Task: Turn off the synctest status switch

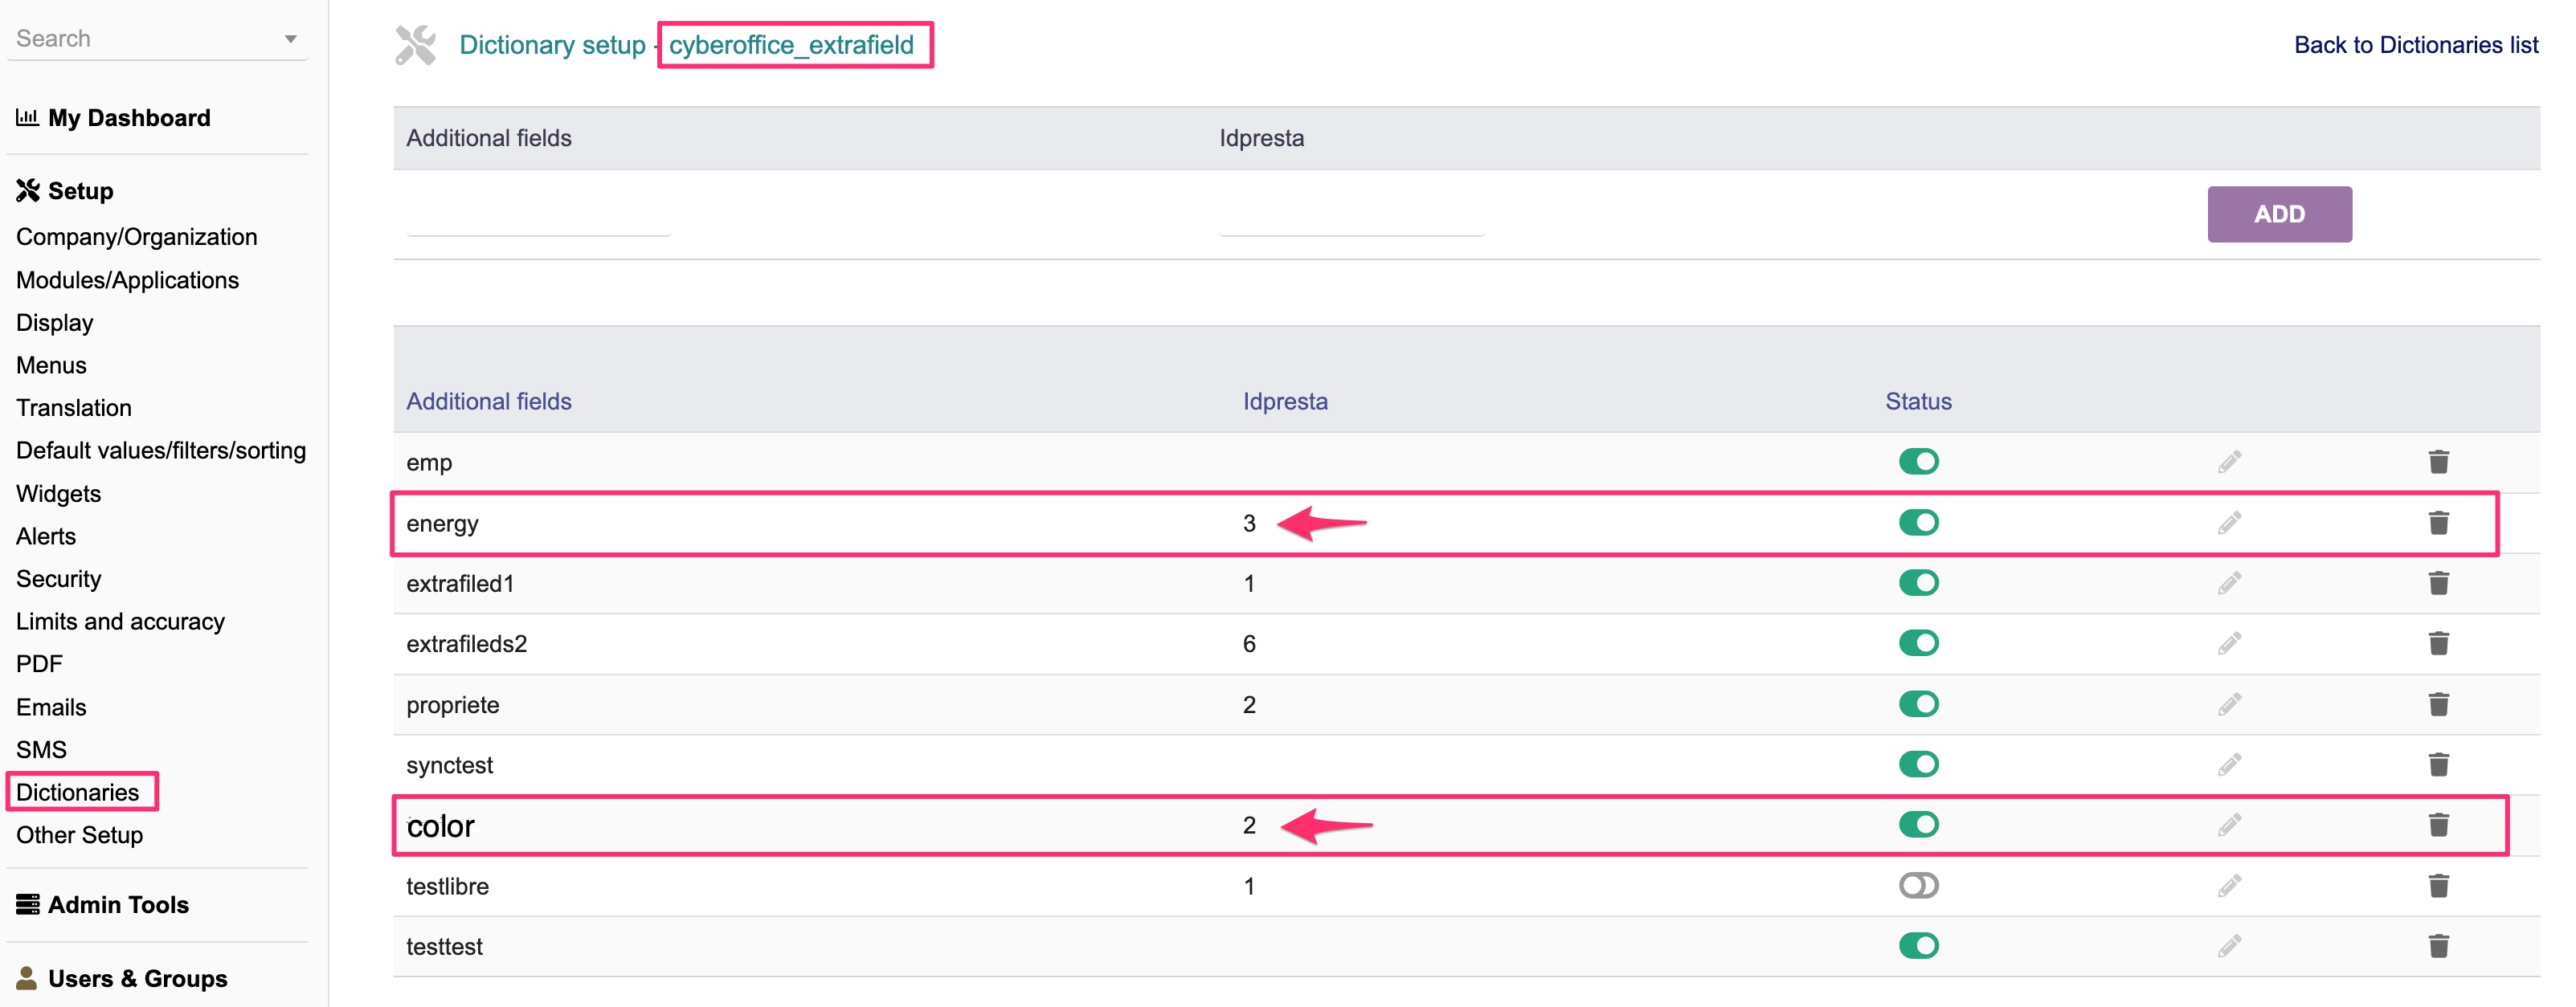Action: pyautogui.click(x=1918, y=764)
